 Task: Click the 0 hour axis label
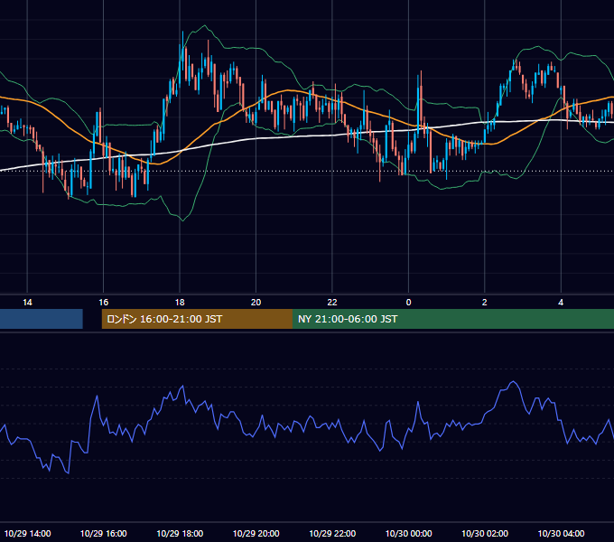(x=408, y=303)
